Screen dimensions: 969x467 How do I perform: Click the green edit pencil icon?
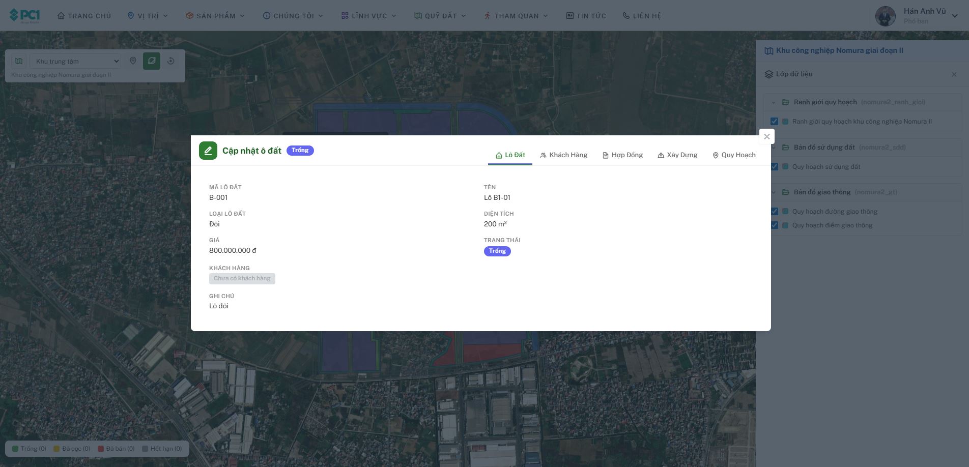(x=208, y=151)
